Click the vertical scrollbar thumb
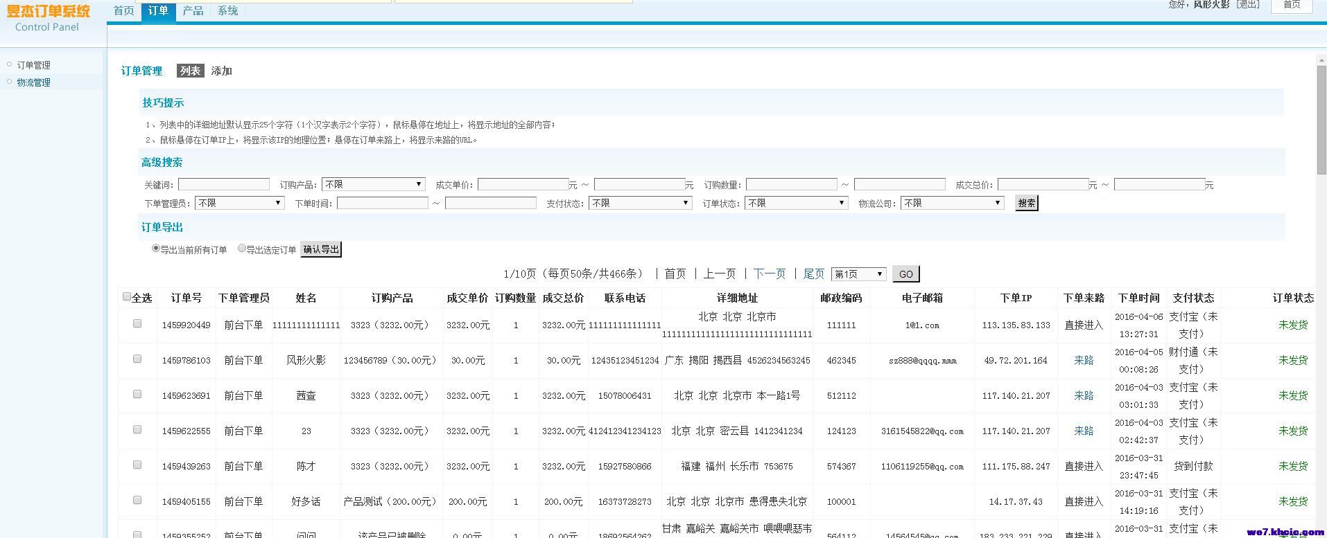The height and width of the screenshot is (538, 1327). point(1321,121)
